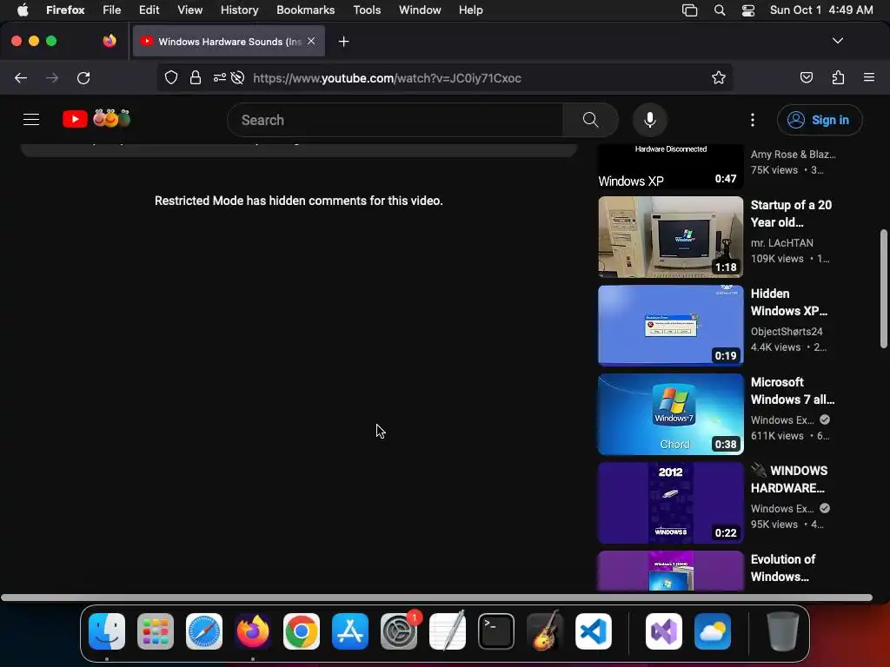Open the Apple menu

(23, 10)
